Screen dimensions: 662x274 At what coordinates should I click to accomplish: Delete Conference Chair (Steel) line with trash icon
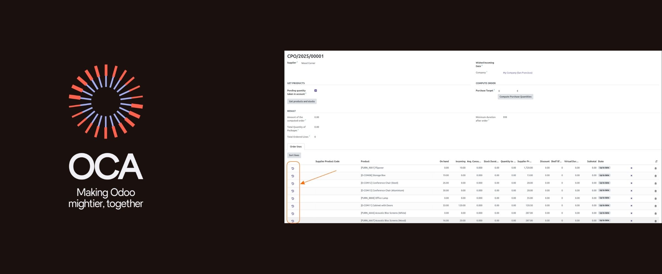(x=656, y=183)
